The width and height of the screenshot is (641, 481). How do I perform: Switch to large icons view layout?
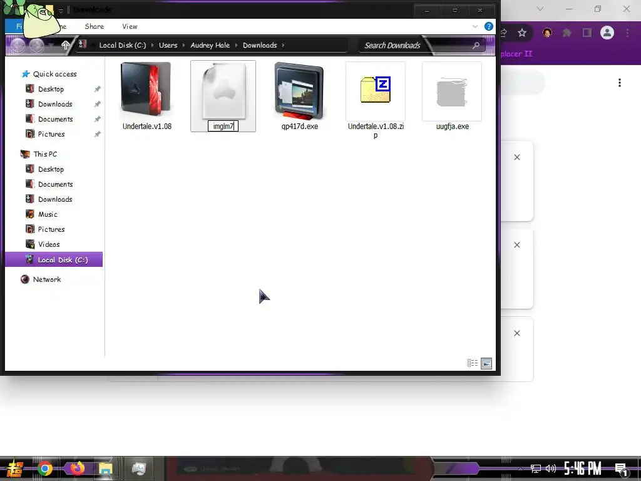pyautogui.click(x=486, y=363)
